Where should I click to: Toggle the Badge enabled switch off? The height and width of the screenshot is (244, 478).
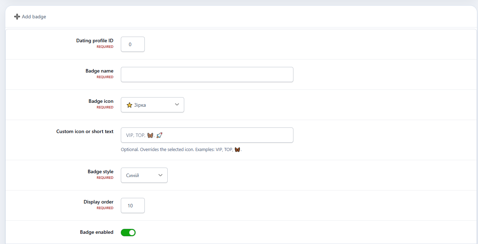(128, 232)
